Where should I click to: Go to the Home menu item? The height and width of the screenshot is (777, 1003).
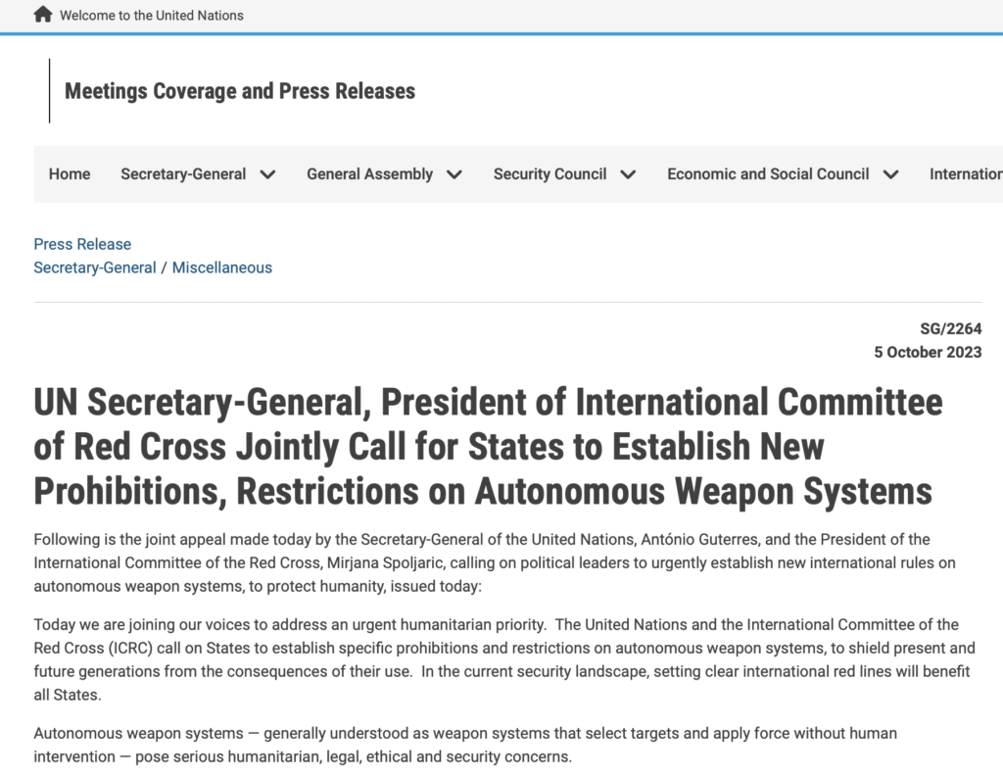click(70, 174)
